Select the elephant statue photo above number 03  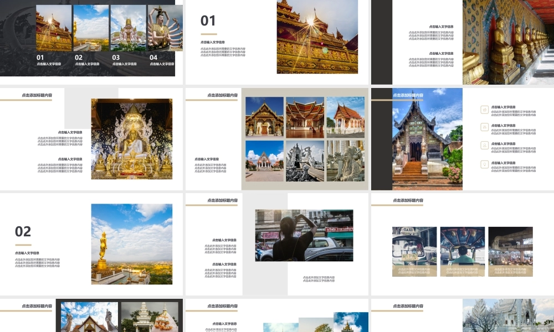tap(128, 28)
